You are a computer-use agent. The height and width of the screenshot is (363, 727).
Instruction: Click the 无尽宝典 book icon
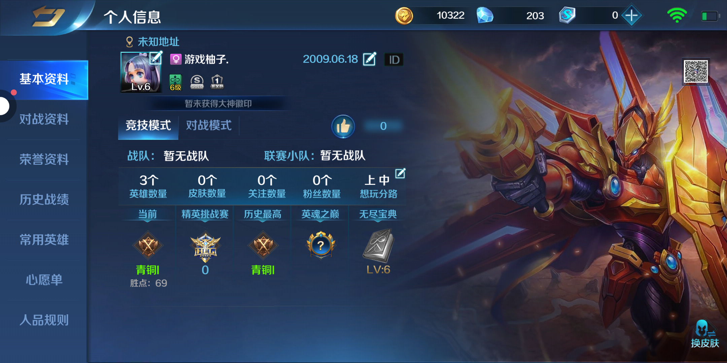378,246
